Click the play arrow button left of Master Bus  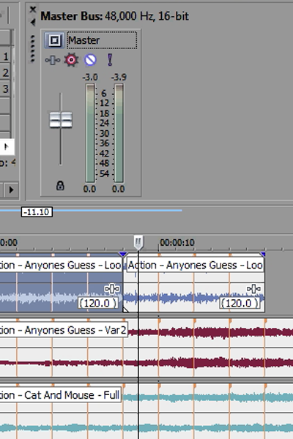click(x=11, y=190)
